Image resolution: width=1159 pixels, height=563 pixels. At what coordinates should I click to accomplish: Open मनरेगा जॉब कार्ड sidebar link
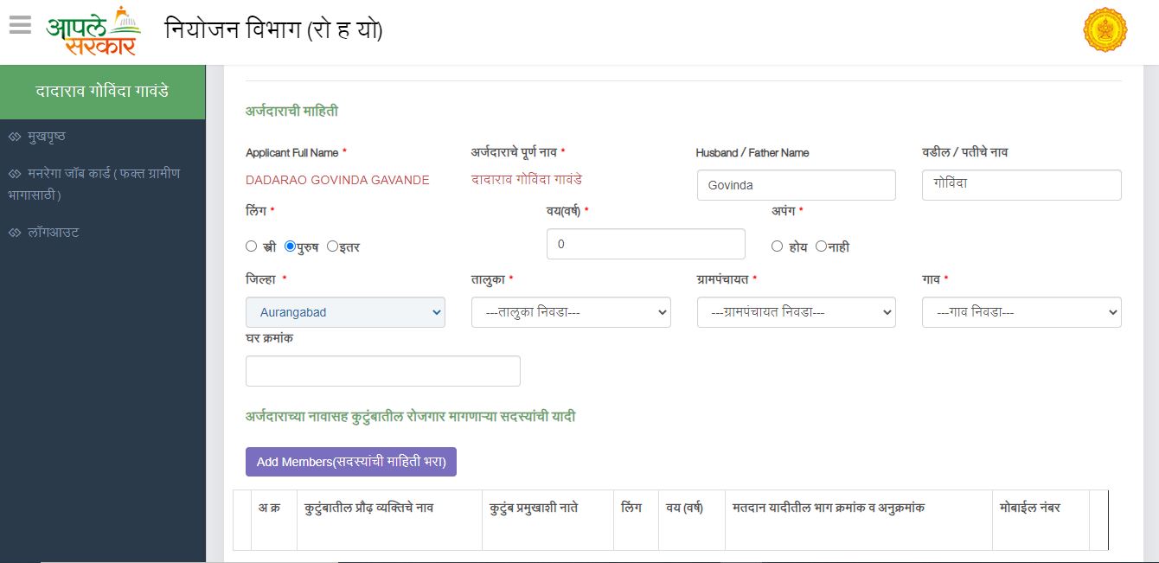[x=86, y=172]
